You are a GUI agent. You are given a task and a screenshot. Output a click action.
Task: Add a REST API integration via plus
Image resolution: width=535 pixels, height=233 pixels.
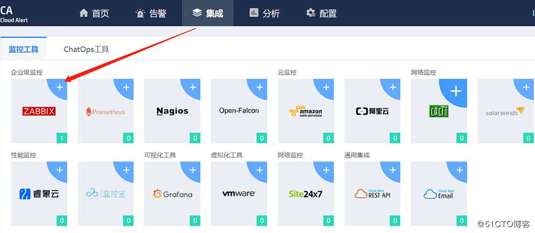pyautogui.click(x=393, y=170)
